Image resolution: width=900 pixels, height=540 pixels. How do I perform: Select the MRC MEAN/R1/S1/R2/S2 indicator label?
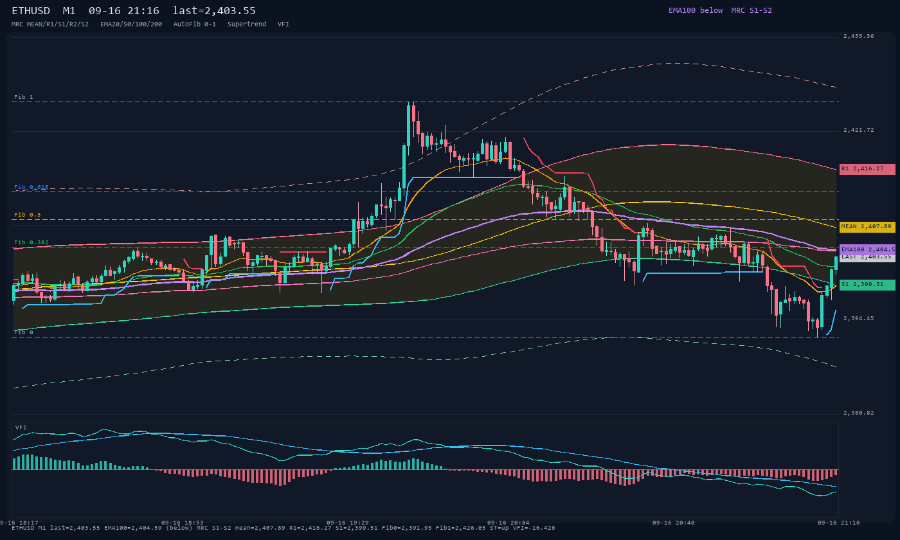[50, 24]
